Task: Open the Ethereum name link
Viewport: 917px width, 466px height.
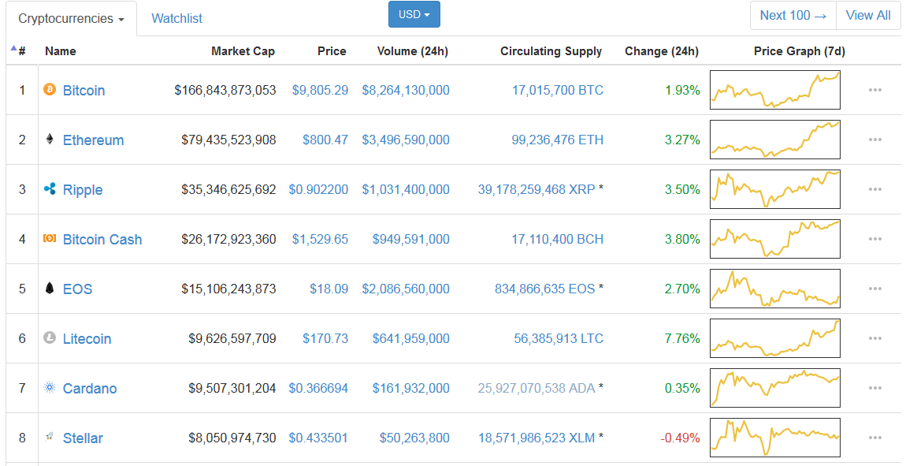Action: pos(93,140)
